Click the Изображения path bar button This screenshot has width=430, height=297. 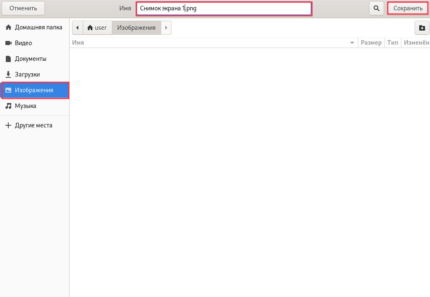(136, 28)
